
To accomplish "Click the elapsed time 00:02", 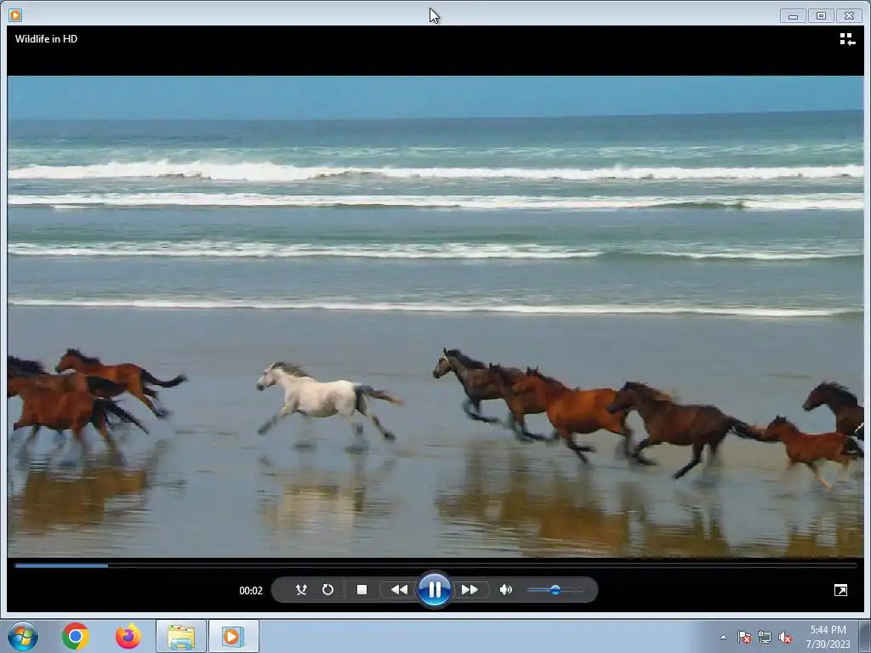I will (x=251, y=591).
